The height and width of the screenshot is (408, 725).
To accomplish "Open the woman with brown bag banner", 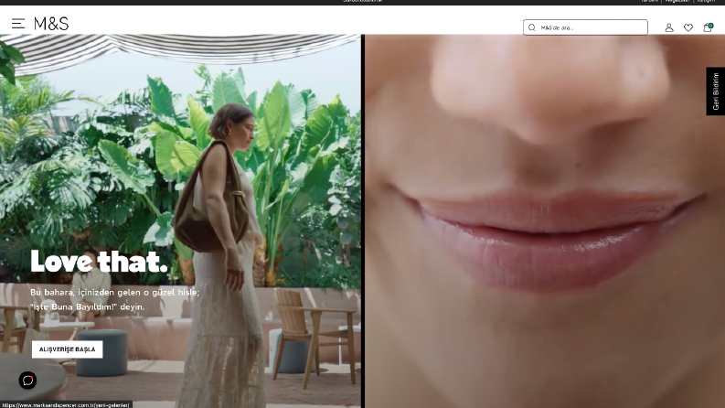I will [x=180, y=221].
